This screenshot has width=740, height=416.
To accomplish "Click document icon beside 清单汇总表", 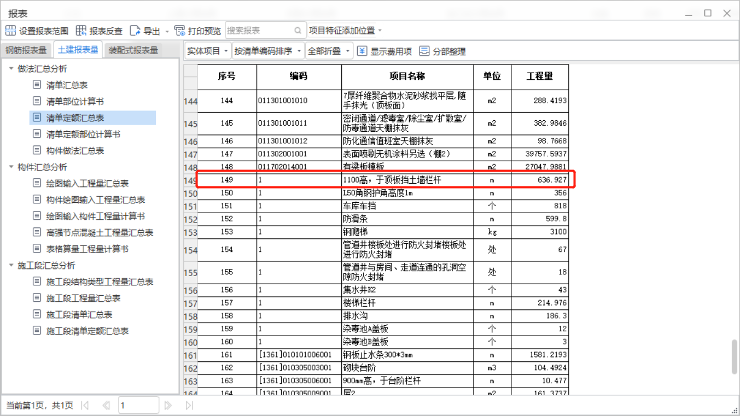I will click(x=37, y=85).
